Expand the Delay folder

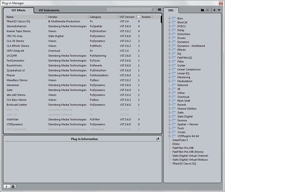(169, 30)
